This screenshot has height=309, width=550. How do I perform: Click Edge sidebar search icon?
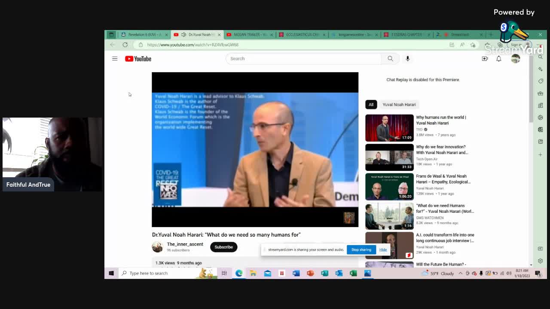pyautogui.click(x=541, y=57)
